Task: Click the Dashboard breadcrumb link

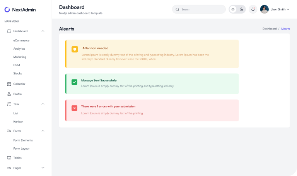Action: pos(270,29)
